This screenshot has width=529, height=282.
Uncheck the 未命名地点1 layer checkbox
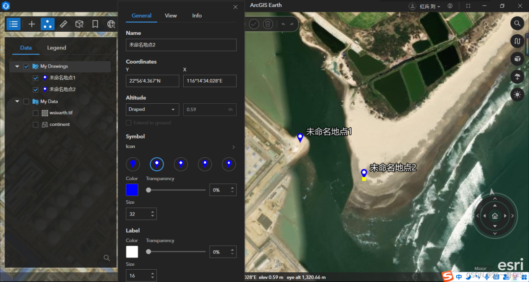(x=35, y=78)
